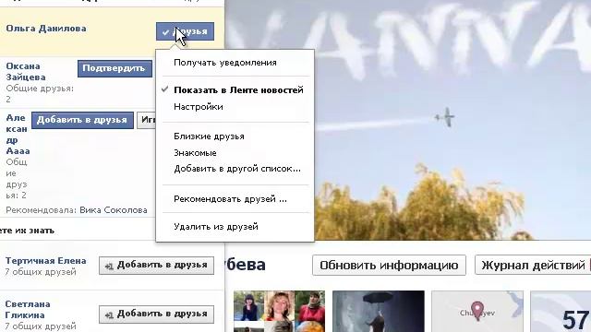Click the add-friend icon beside Тертичная Елена
This screenshot has height=332, width=591.
[109, 267]
